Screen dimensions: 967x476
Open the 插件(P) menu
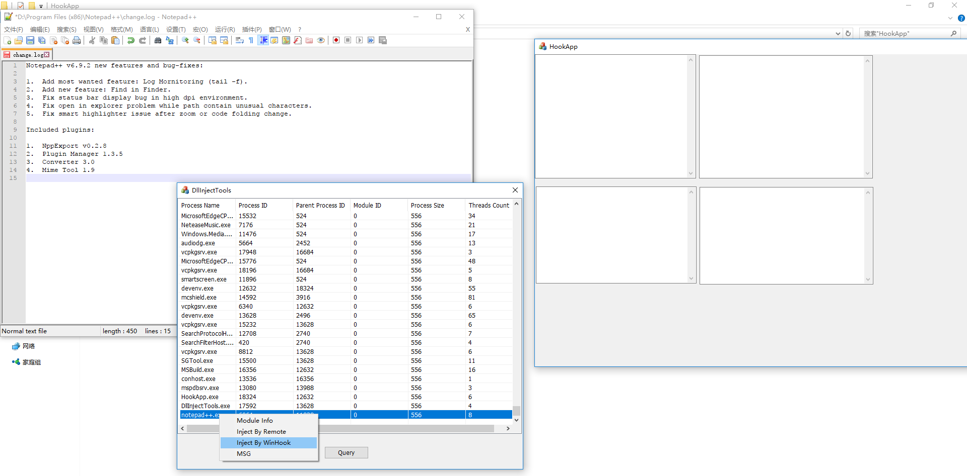252,30
